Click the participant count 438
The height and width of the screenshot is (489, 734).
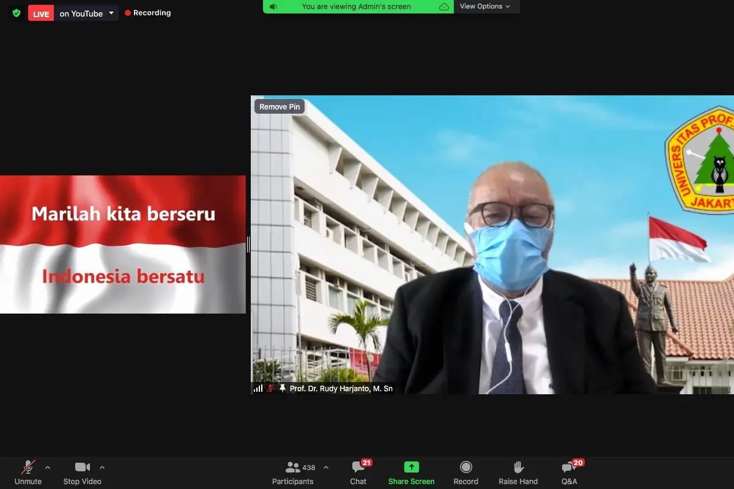point(309,468)
